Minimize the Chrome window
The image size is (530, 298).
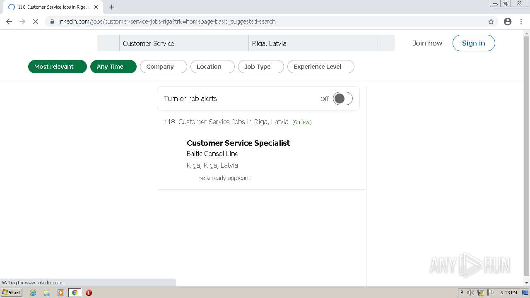click(495, 4)
